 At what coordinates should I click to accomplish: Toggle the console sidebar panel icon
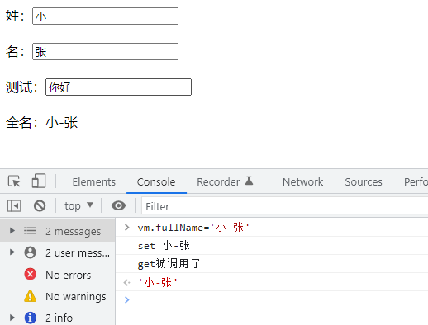(14, 205)
